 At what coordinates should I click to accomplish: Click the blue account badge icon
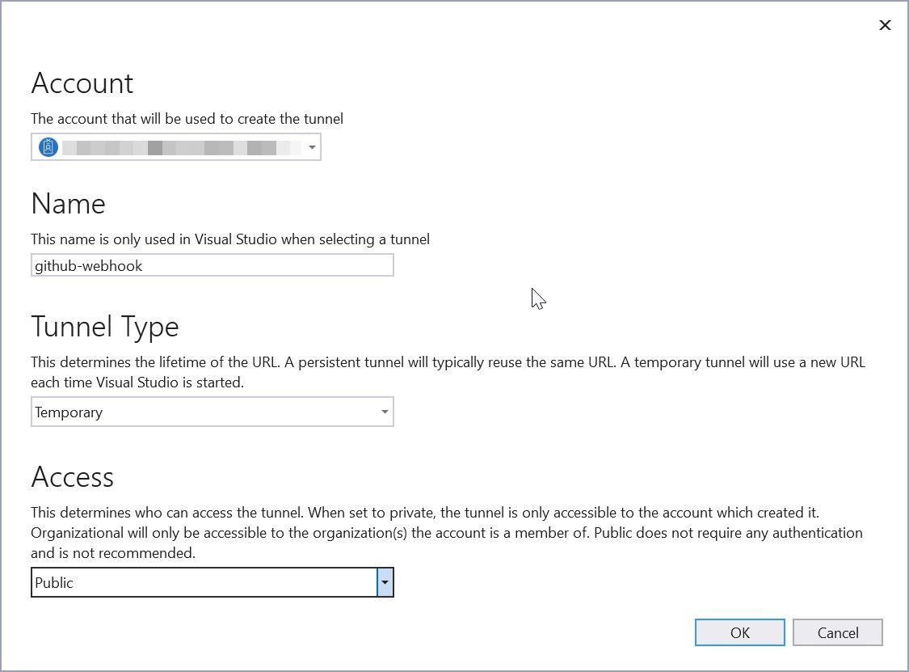[x=47, y=146]
